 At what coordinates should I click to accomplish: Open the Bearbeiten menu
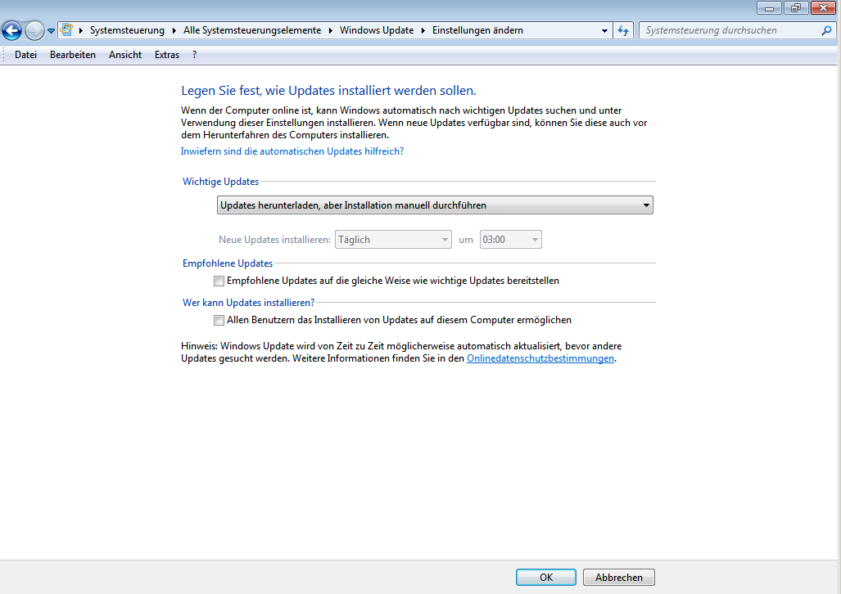tap(72, 55)
